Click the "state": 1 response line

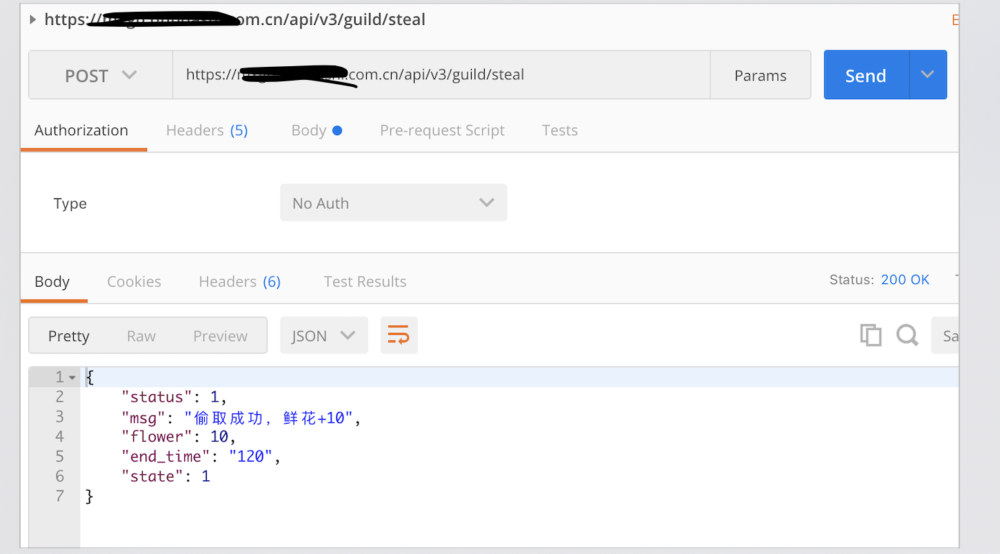[x=166, y=476]
